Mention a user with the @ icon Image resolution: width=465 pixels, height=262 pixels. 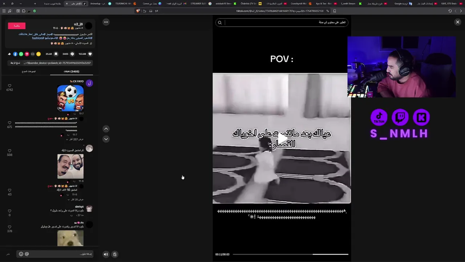click(x=27, y=254)
